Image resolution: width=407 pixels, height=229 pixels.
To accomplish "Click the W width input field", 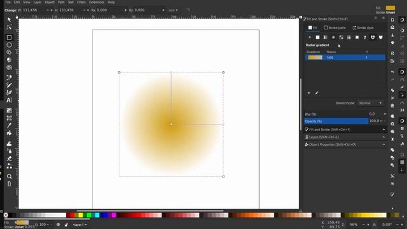I will (x=34, y=10).
